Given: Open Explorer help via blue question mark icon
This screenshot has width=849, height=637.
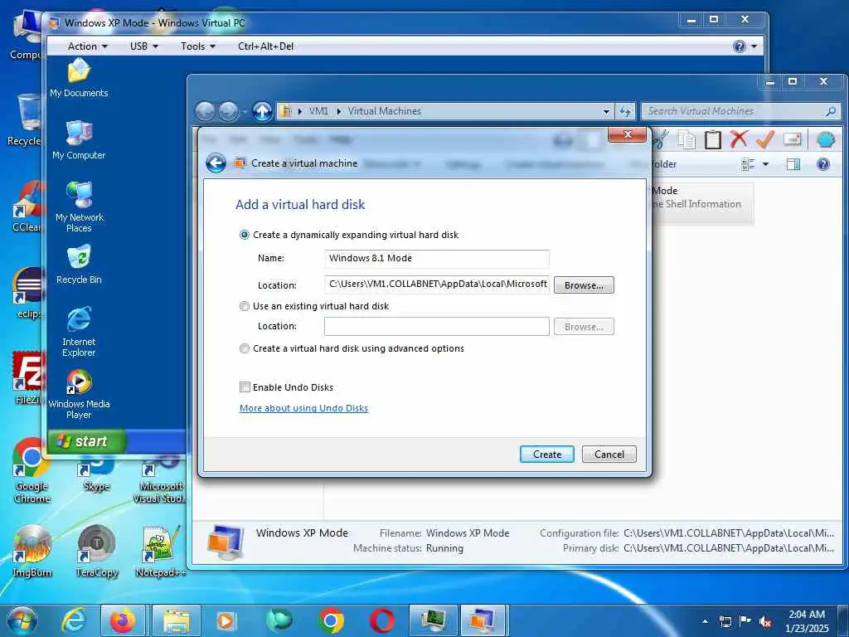Looking at the screenshot, I should click(x=823, y=164).
